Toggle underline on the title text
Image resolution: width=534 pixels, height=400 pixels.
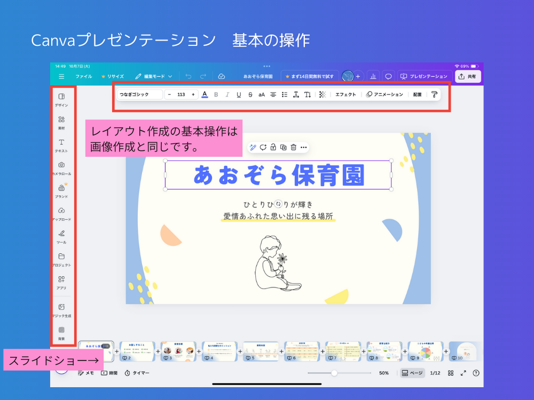(x=239, y=94)
